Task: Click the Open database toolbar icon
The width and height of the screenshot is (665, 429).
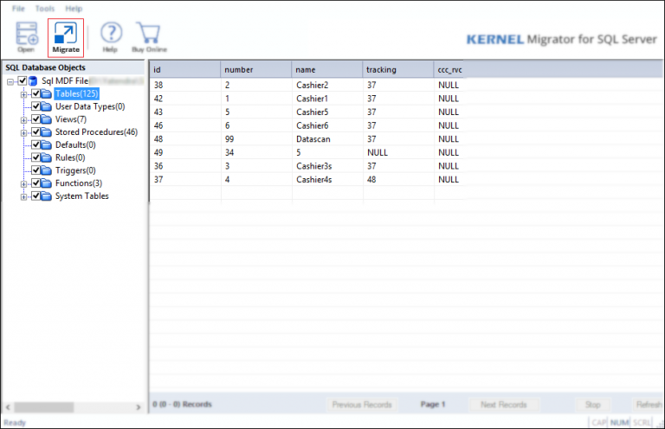Action: (x=26, y=35)
